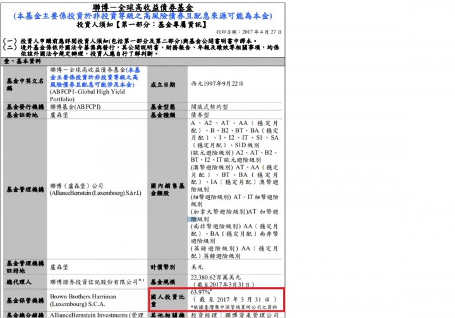Click the 基金註冊地 label

22,115
